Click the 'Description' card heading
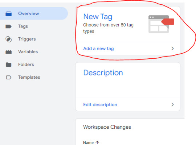Viewport: 196px width, 145px height. 103,73
